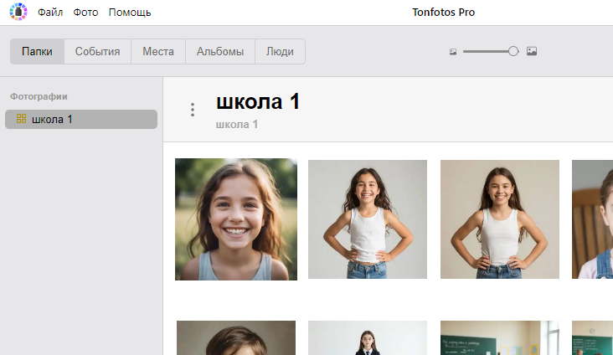Switch to the Папки tab
Image resolution: width=613 pixels, height=355 pixels.
(x=38, y=51)
